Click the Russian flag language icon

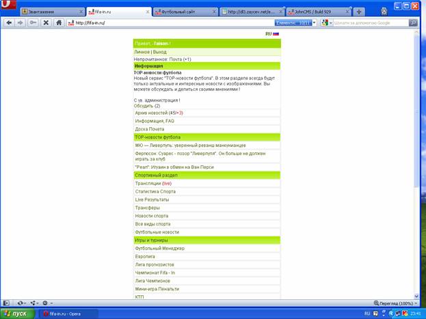pos(276,34)
